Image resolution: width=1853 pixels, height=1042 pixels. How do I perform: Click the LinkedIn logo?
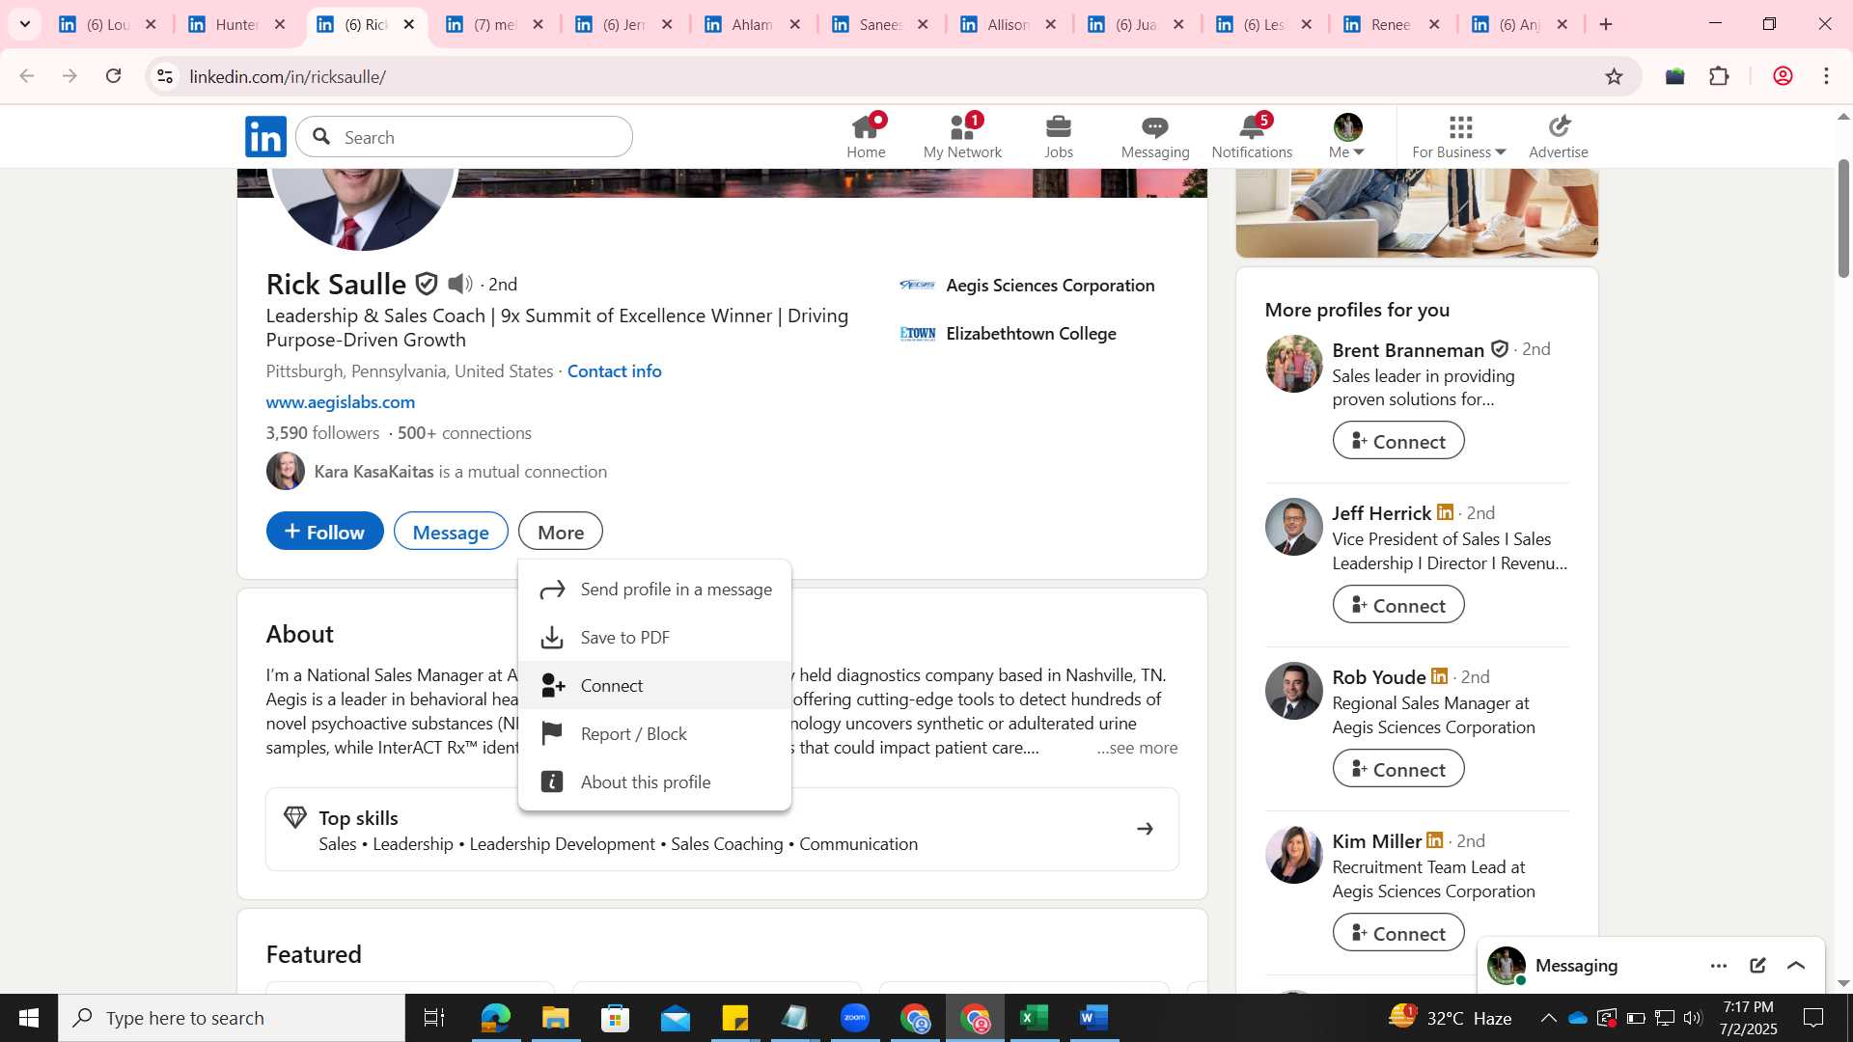[265, 137]
